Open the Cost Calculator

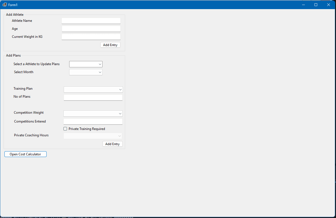[25, 154]
